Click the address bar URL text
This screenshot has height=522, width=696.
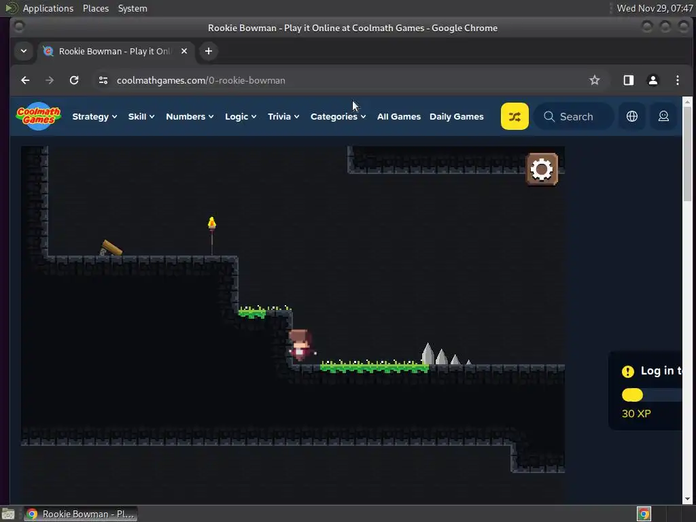201,80
